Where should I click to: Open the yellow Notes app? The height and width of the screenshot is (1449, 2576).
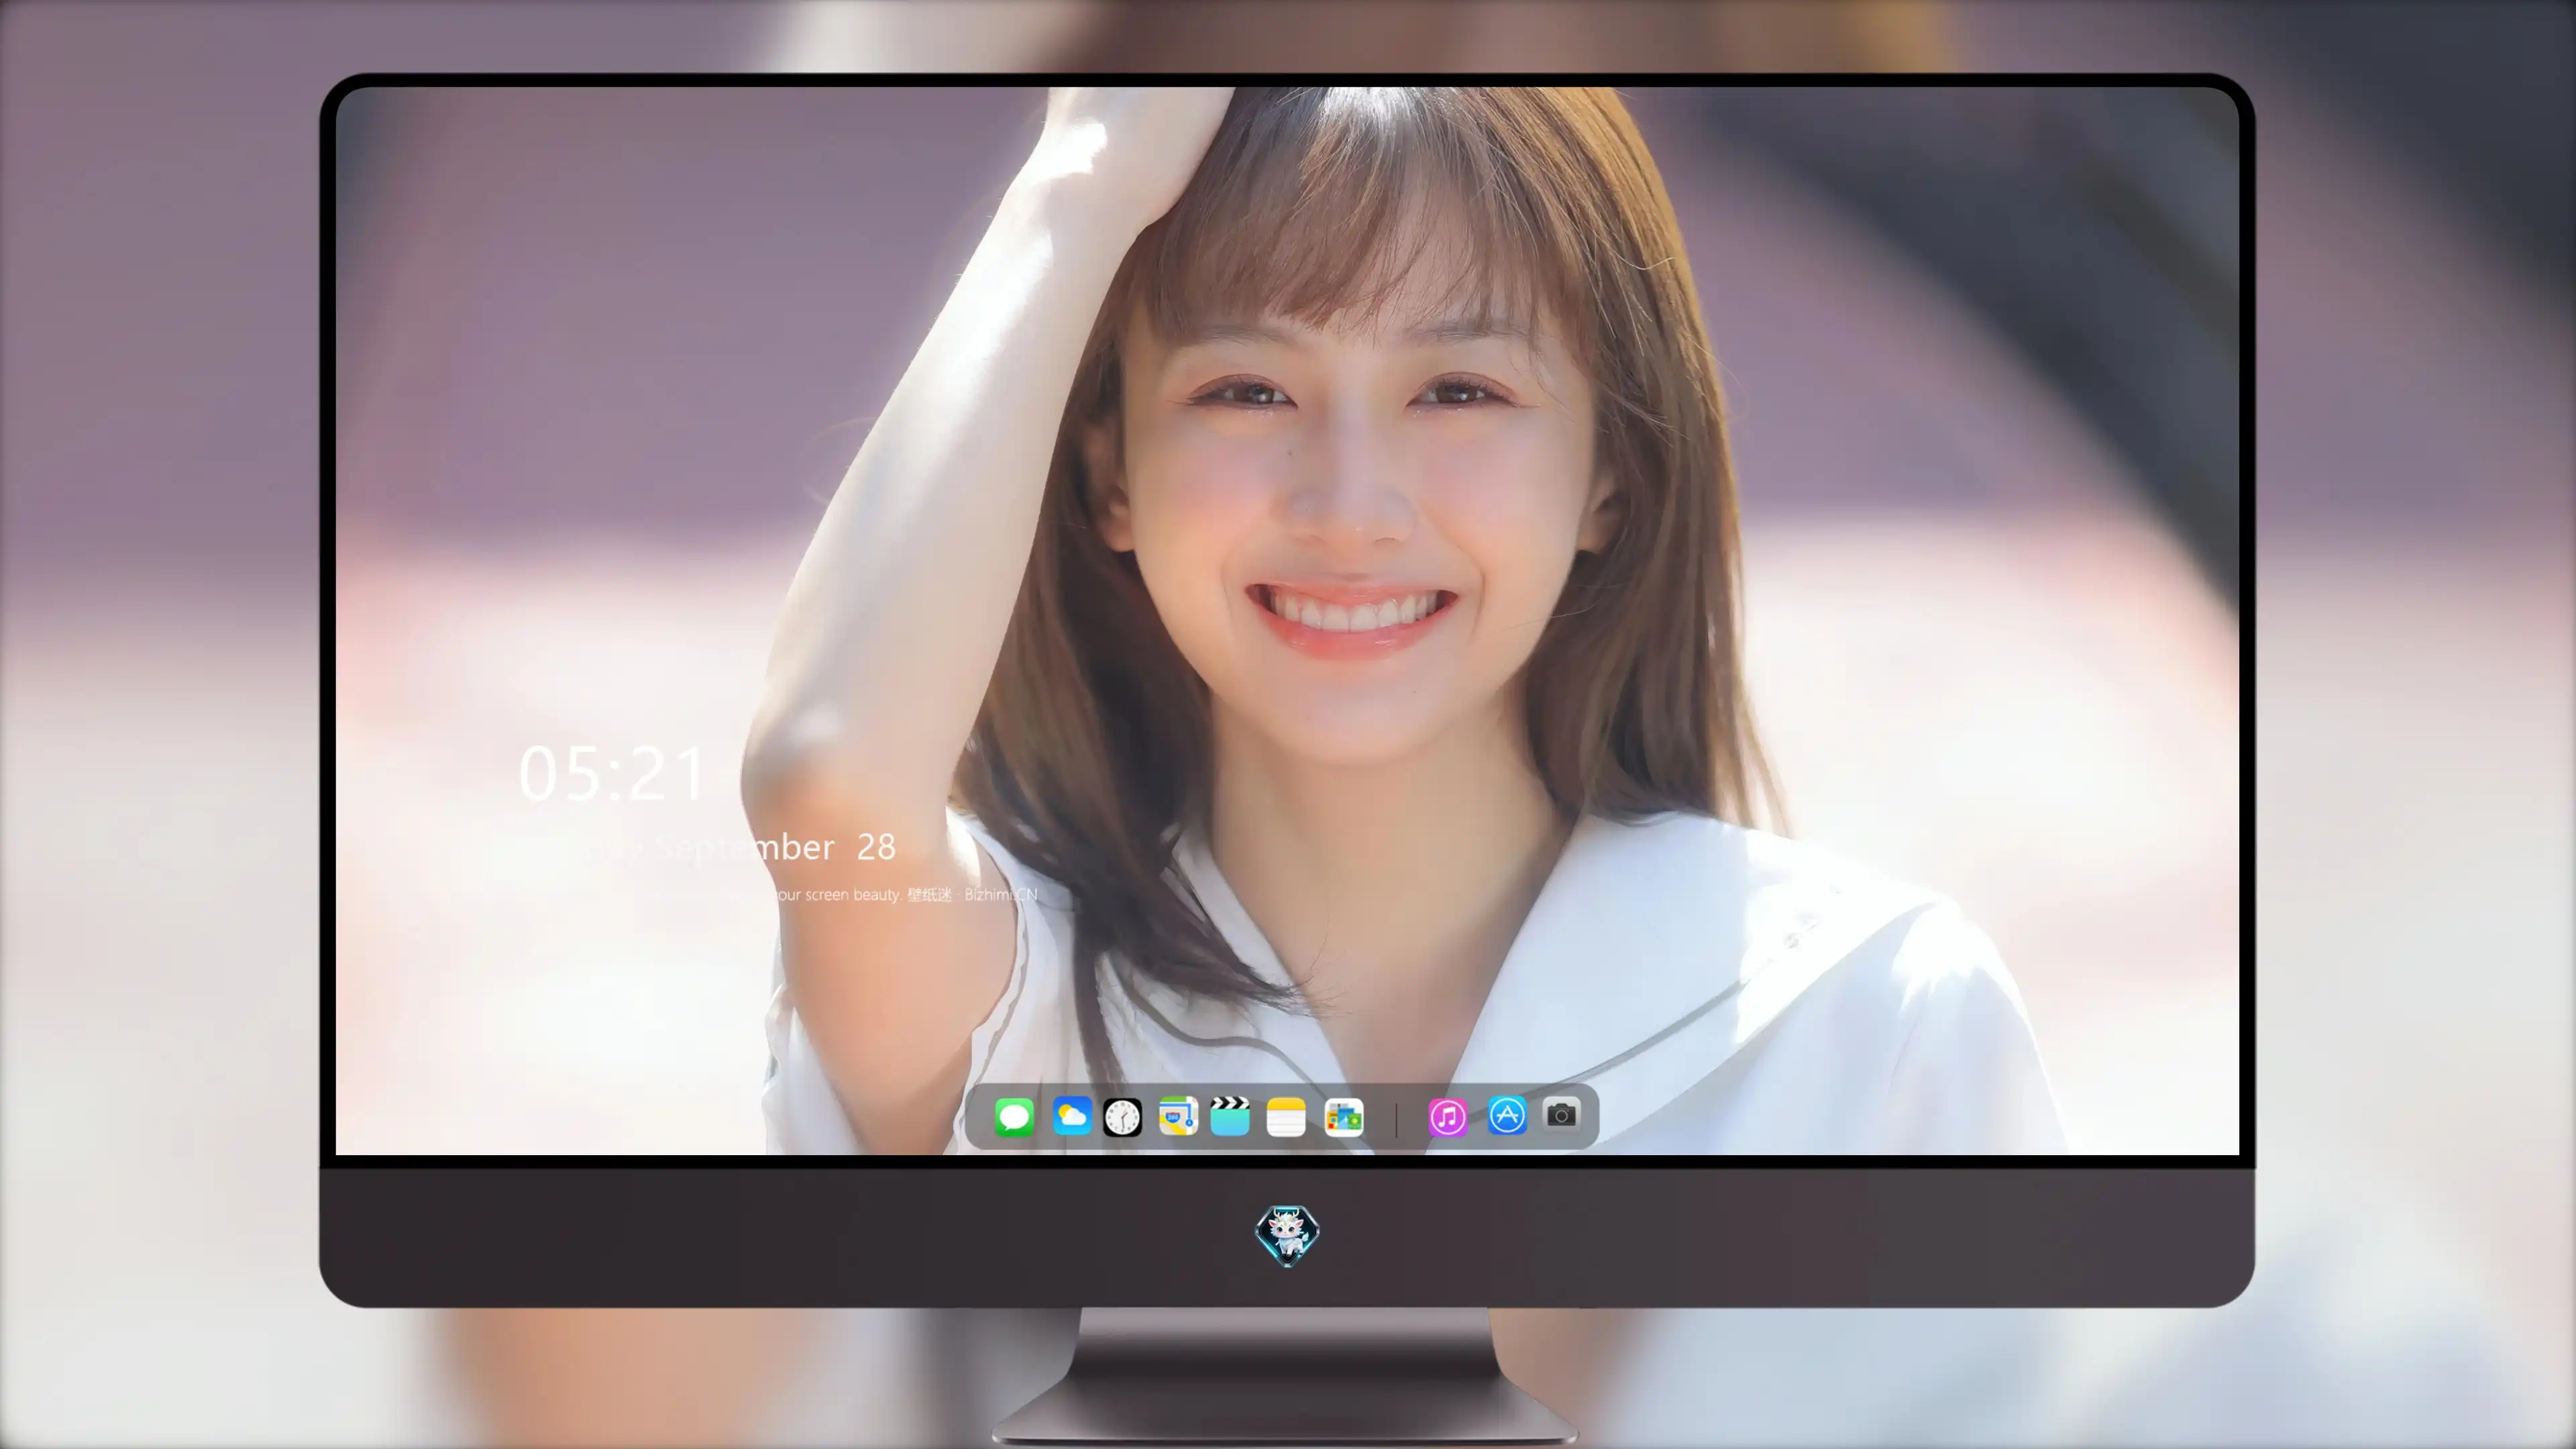coord(1286,1117)
